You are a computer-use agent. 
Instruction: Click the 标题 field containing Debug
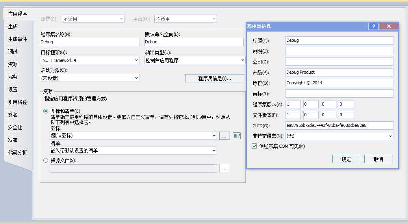339,40
